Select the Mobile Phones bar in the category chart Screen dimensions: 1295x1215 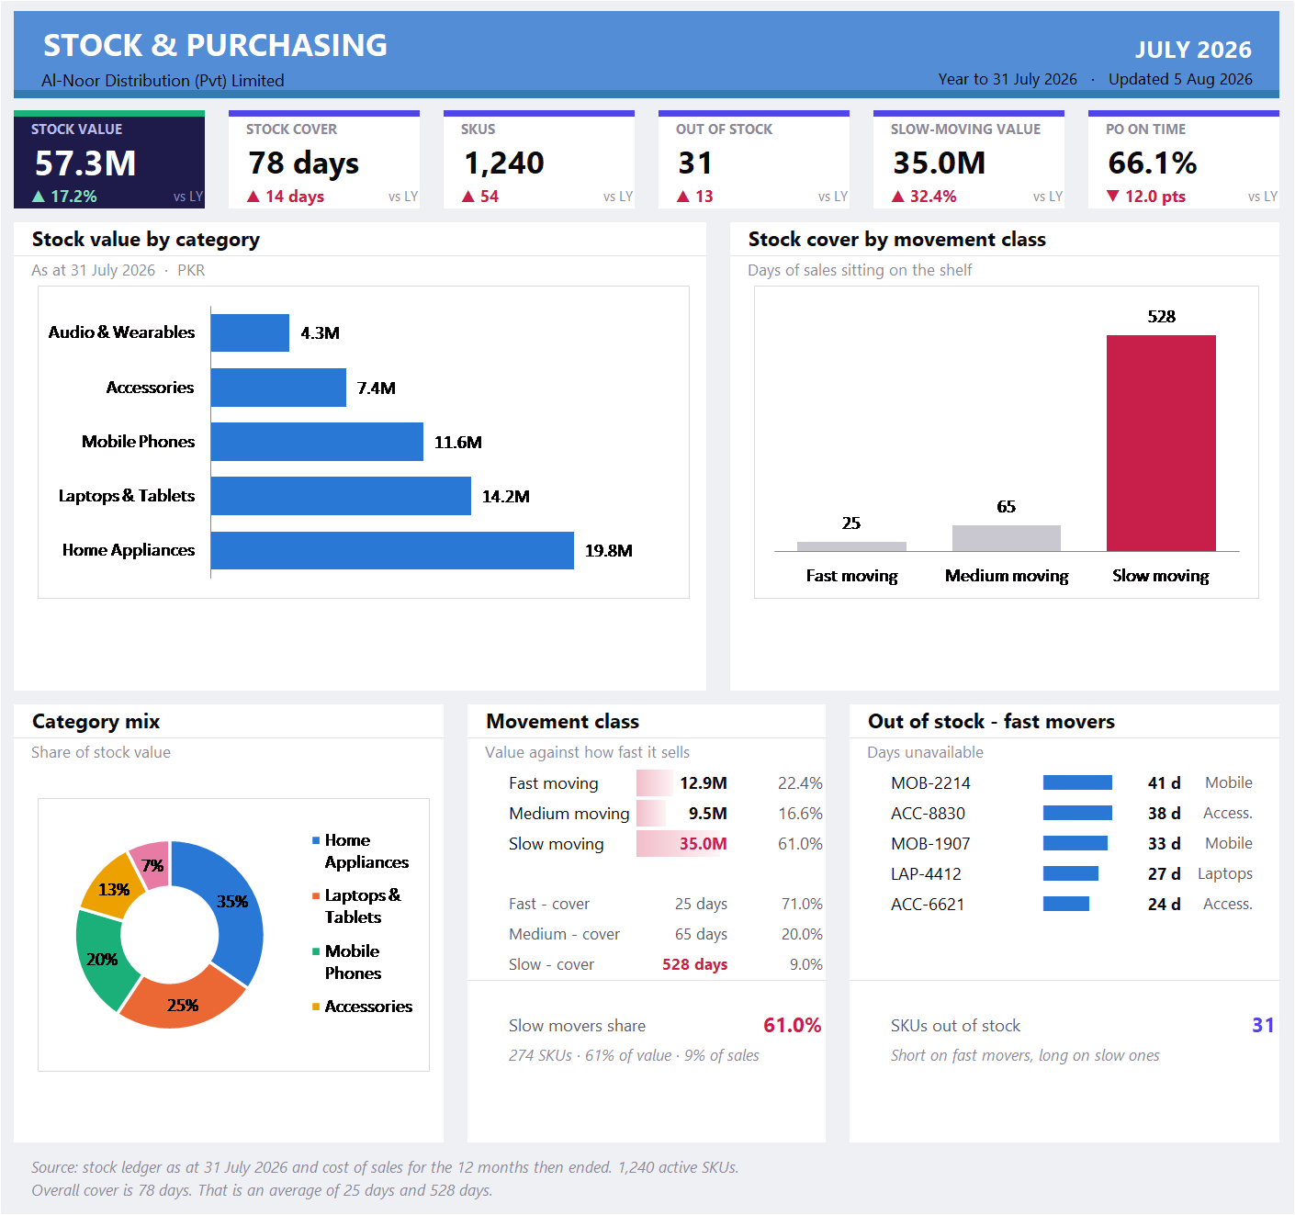pos(317,442)
